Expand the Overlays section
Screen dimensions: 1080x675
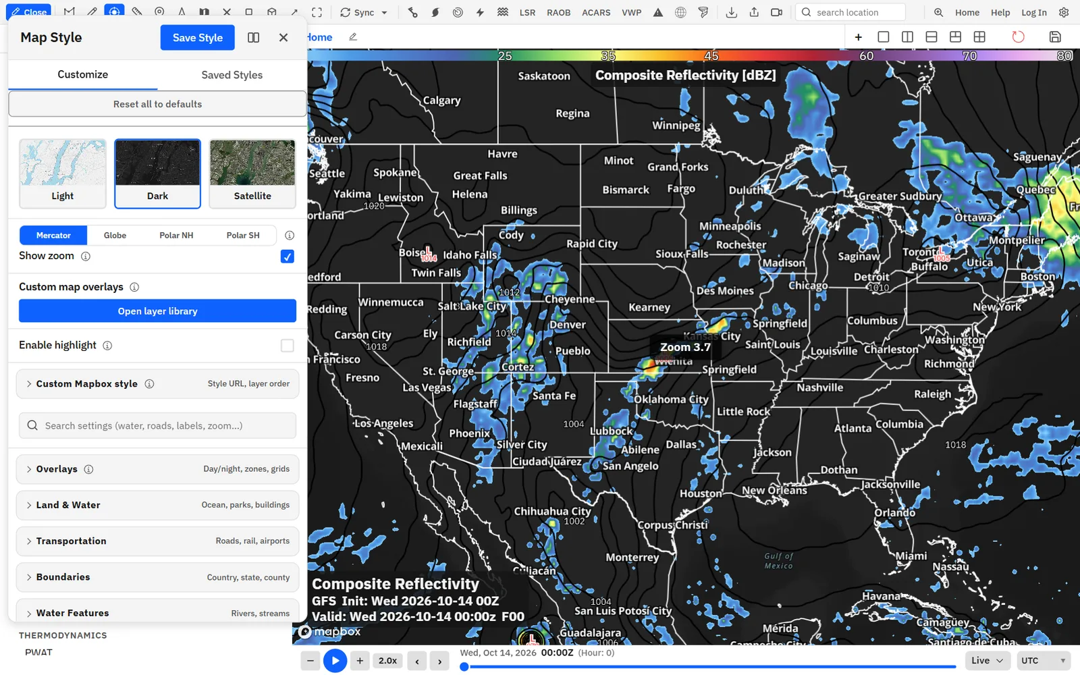click(x=157, y=469)
